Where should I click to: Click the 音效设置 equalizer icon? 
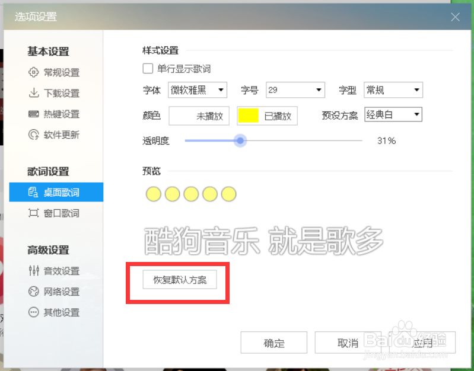point(34,271)
